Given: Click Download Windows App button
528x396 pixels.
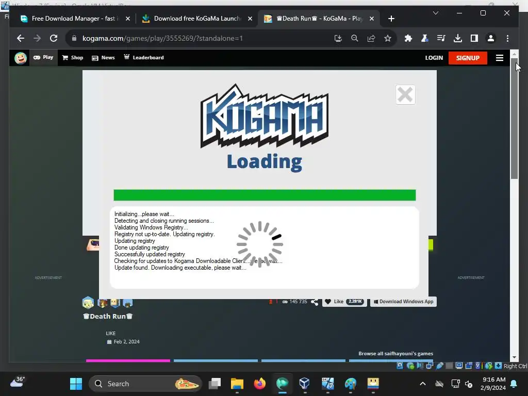Looking at the screenshot, I should [403, 301].
